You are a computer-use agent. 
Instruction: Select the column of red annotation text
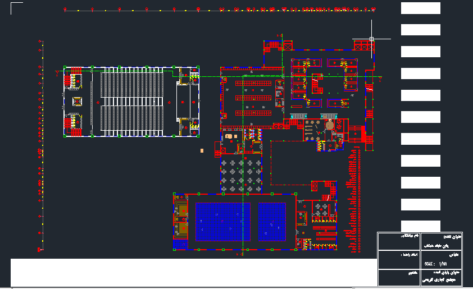[353, 200]
